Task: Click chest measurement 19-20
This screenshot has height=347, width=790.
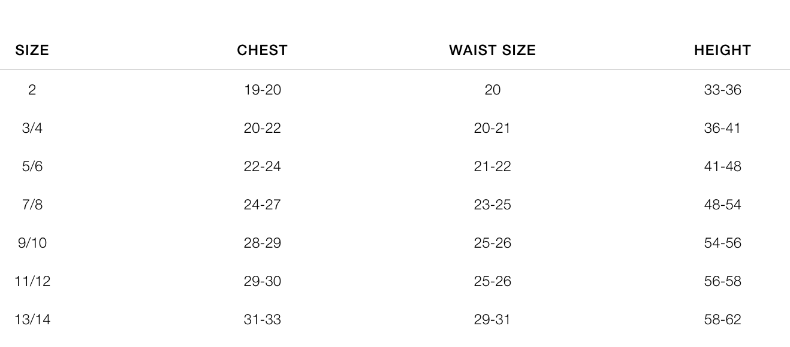Action: coord(262,90)
